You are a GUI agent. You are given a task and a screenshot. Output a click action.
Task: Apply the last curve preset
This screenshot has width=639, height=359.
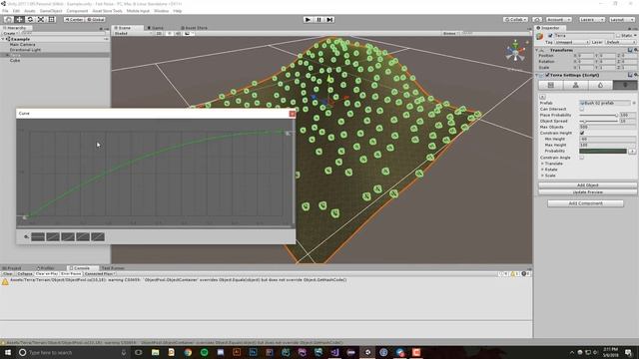tap(98, 237)
